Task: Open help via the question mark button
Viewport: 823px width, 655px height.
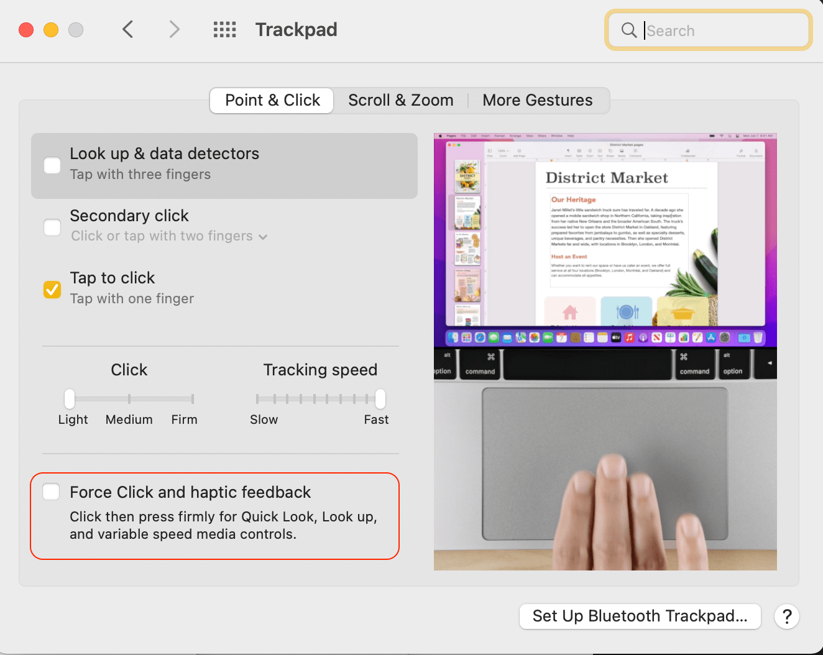Action: (x=786, y=616)
